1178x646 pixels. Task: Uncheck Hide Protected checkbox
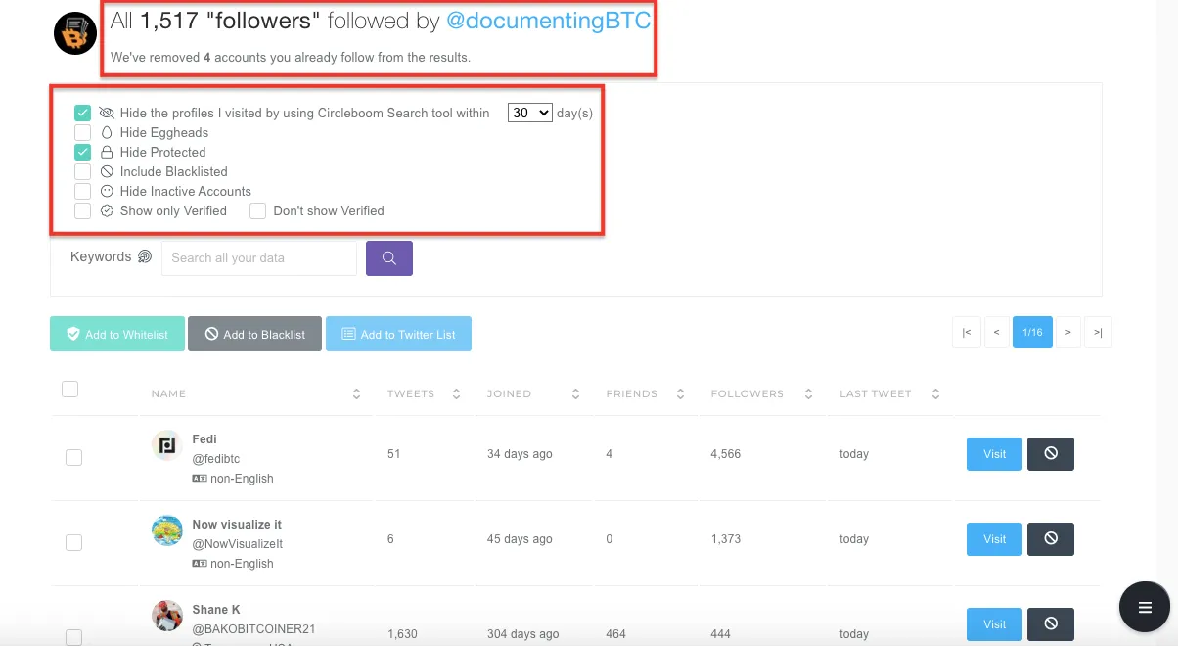(83, 152)
